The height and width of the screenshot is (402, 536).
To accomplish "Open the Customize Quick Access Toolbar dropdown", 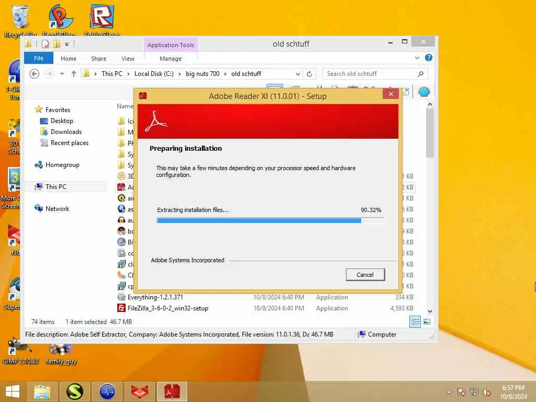I will [66, 44].
